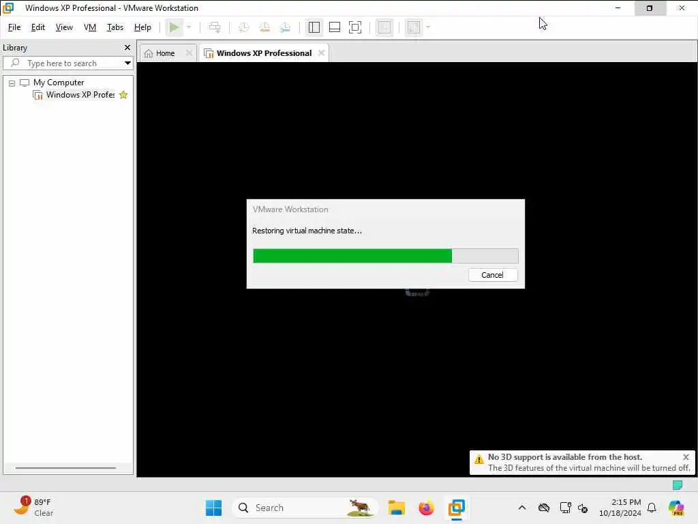Image resolution: width=698 pixels, height=524 pixels.
Task: Toggle the Show Library sidebar icon
Action: 314,27
